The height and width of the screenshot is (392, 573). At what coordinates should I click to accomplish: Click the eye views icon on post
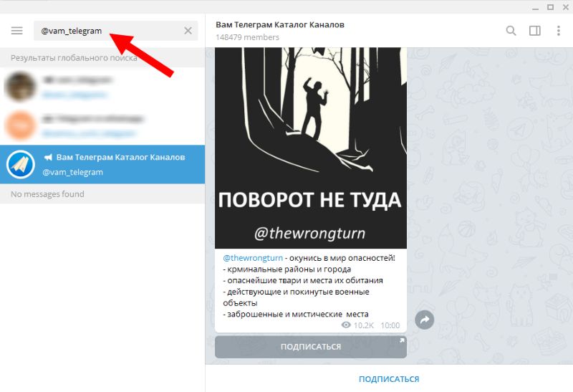click(346, 325)
